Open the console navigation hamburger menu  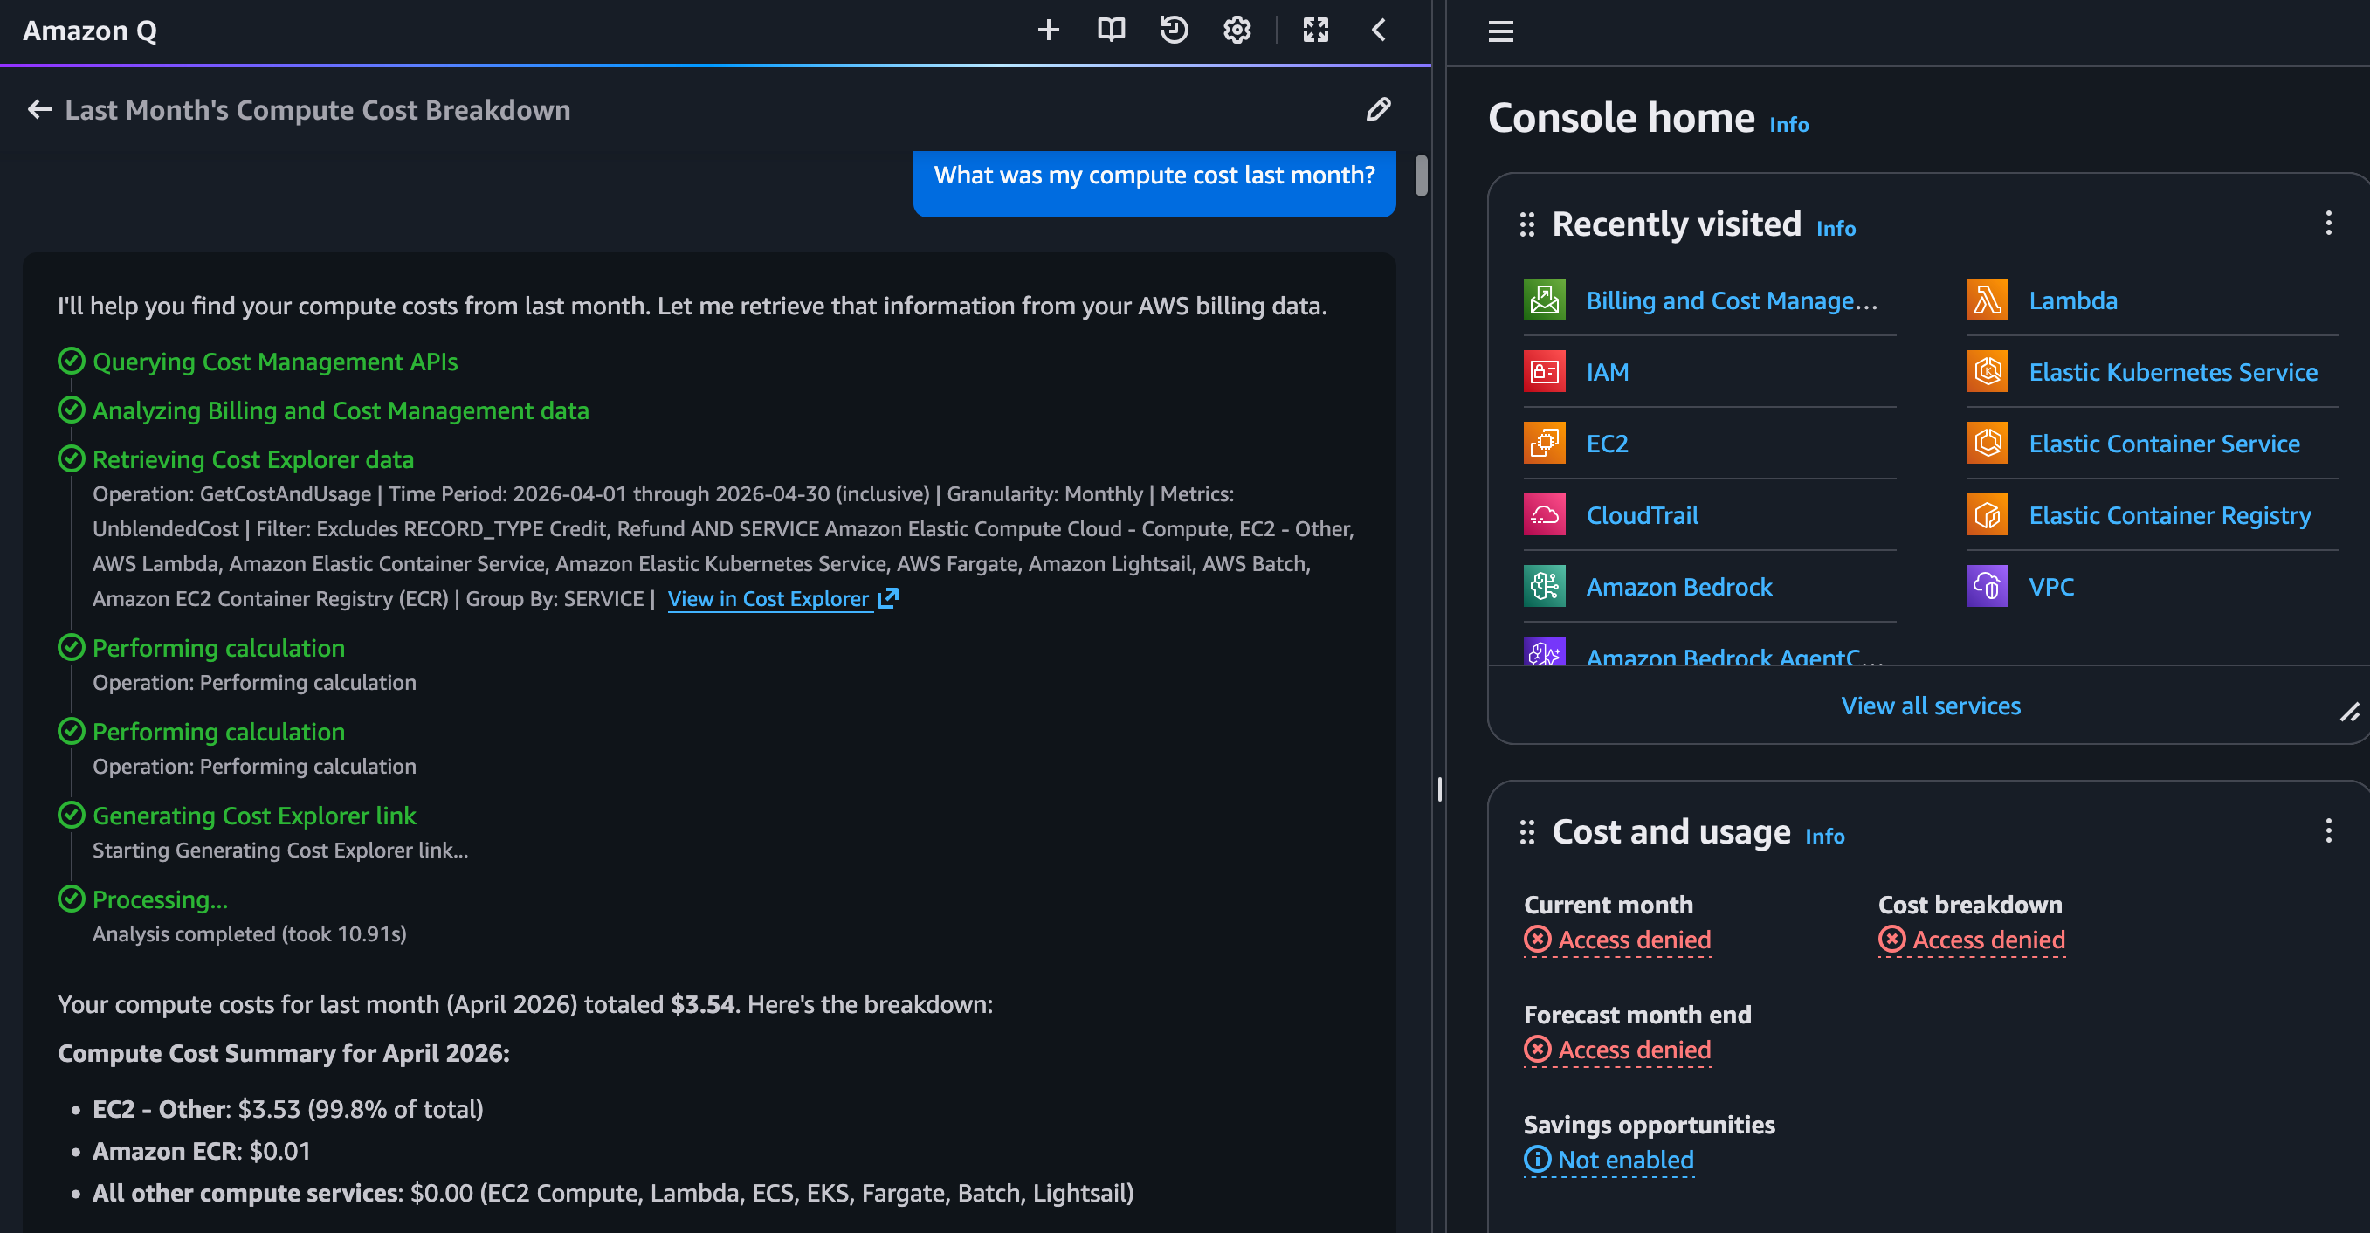pos(1500,31)
